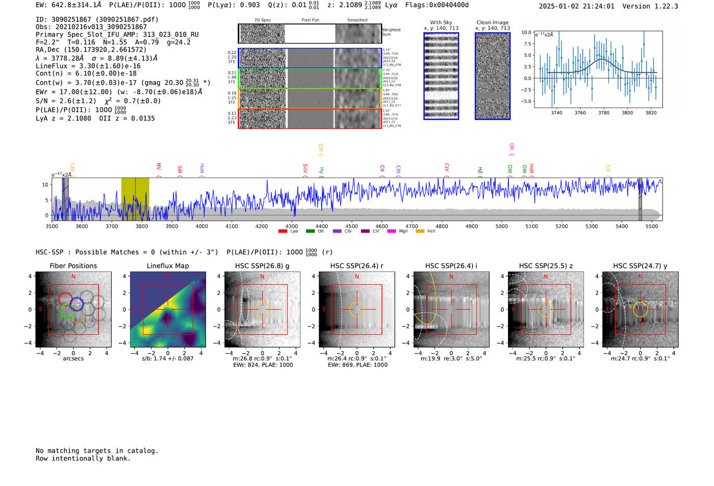
Task: Select the HSC SSP(24.7) y cutout
Action: coord(641,310)
